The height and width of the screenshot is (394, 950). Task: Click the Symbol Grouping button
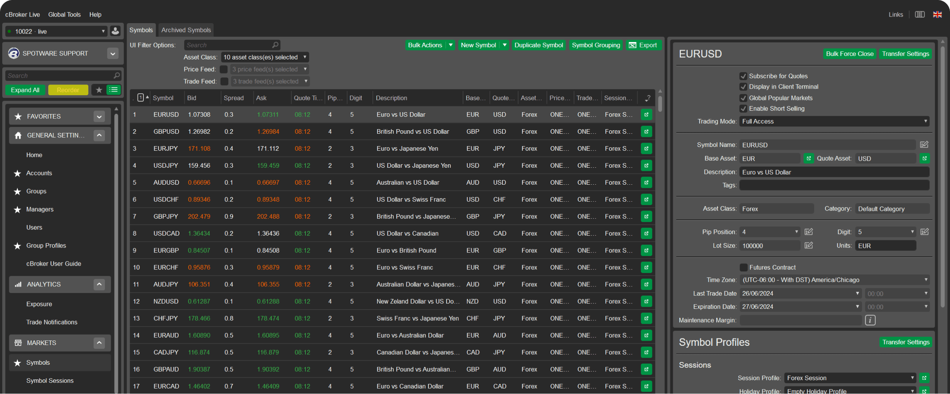pyautogui.click(x=596, y=45)
